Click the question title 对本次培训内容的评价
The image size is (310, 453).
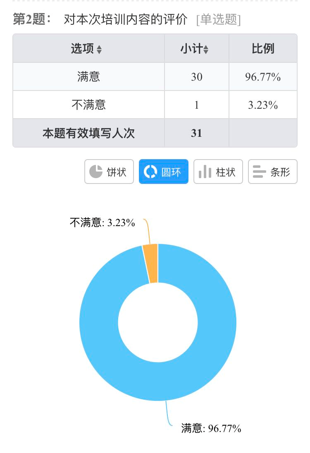[x=125, y=19]
